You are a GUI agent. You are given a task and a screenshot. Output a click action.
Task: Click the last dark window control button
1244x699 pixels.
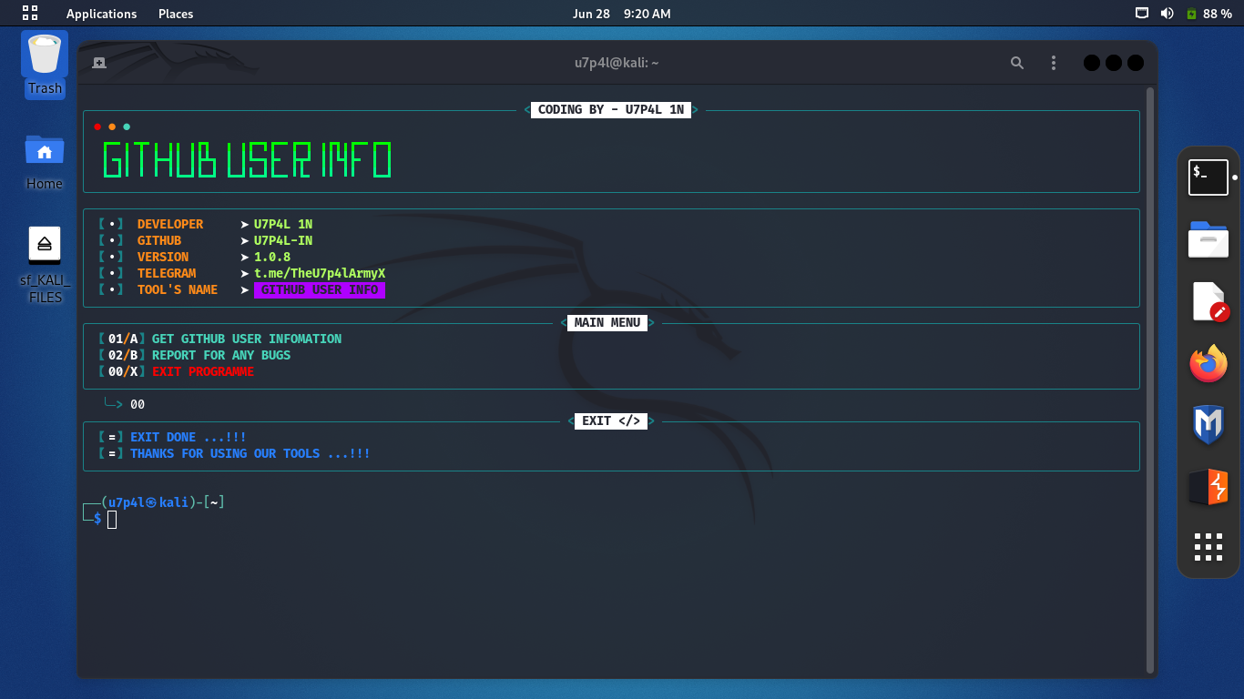1135,63
